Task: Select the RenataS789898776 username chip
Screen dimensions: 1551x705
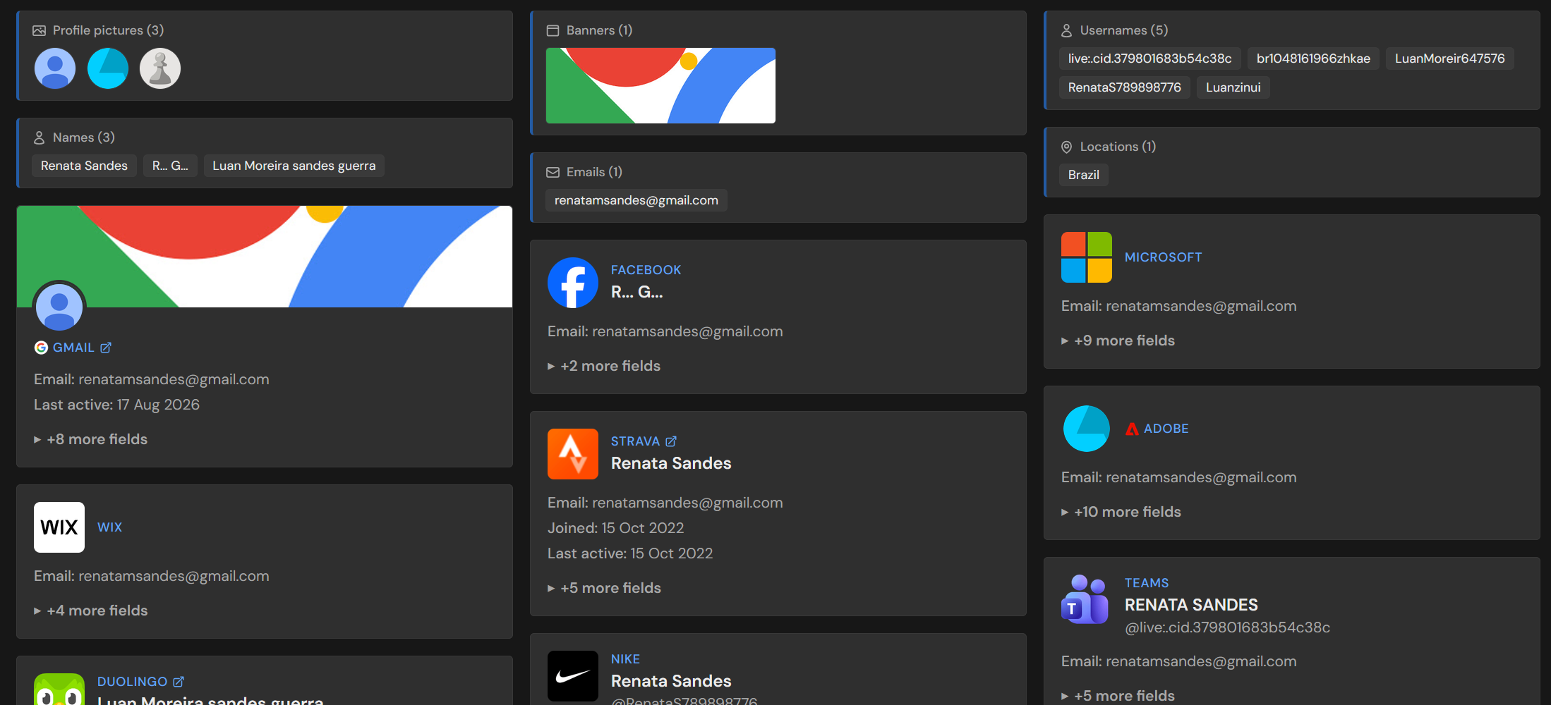Action: tap(1125, 87)
